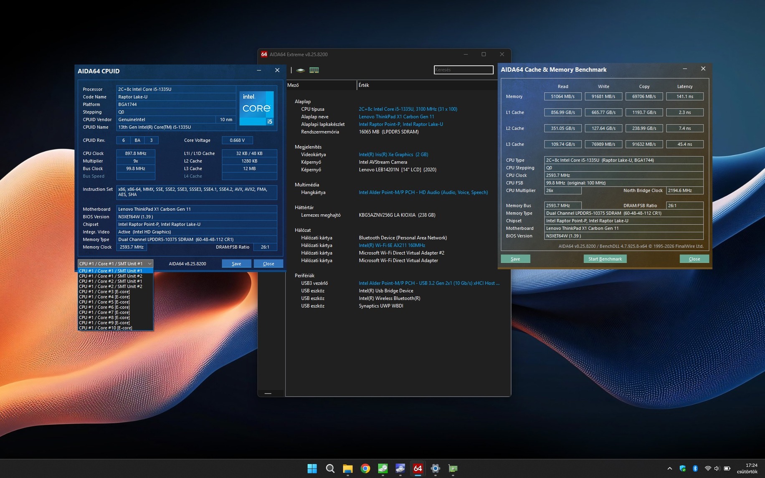Screen dimensions: 765x478
Task: Click the CPU chip icon in AIDA64 toolbar
Action: pyautogui.click(x=301, y=70)
